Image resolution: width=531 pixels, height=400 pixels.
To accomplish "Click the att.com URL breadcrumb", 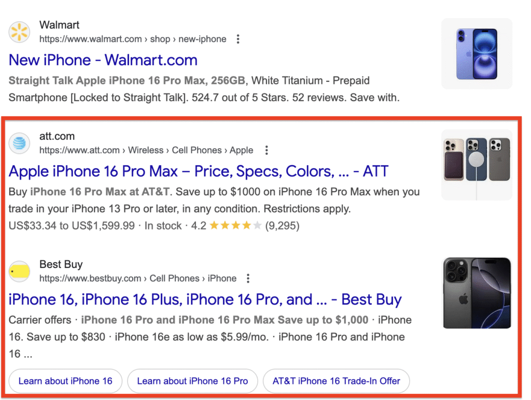I will click(146, 150).
